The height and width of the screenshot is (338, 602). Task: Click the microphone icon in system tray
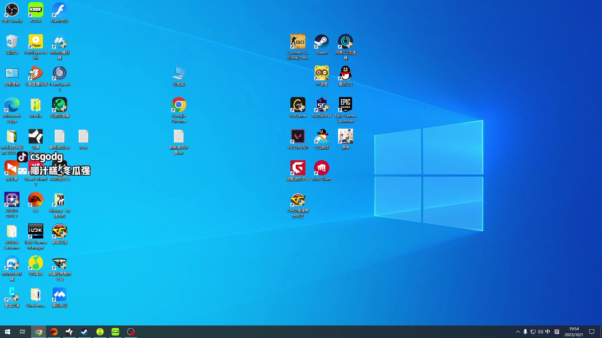[x=525, y=332]
